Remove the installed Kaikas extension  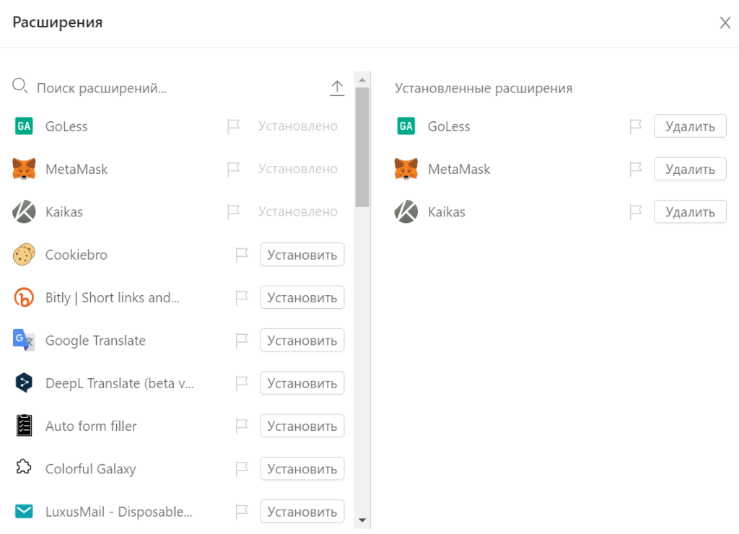tap(690, 211)
